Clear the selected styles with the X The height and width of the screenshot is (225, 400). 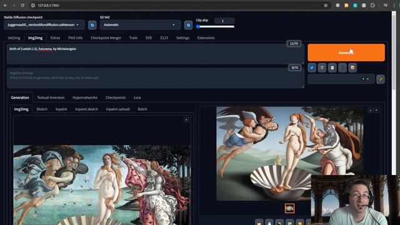point(363,79)
